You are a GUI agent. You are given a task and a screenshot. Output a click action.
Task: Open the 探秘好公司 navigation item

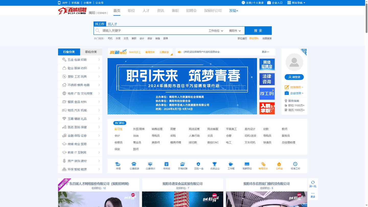tap(213, 11)
